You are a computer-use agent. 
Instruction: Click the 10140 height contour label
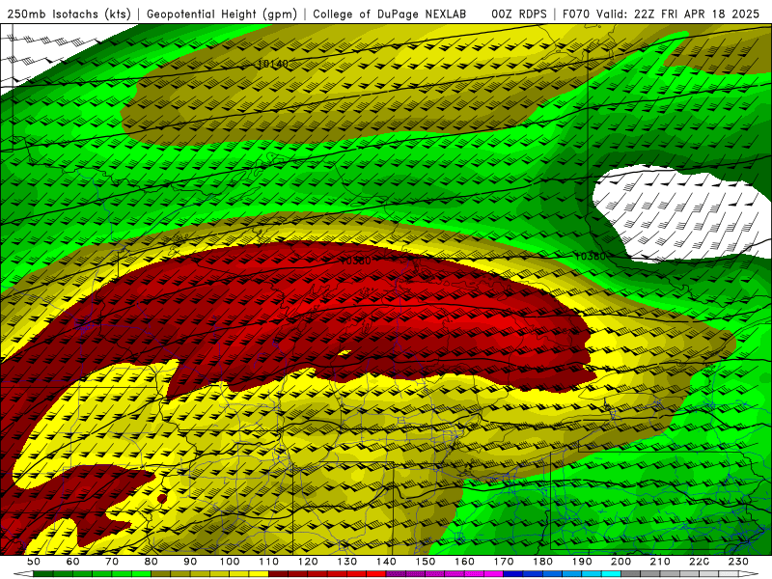pyautogui.click(x=273, y=64)
